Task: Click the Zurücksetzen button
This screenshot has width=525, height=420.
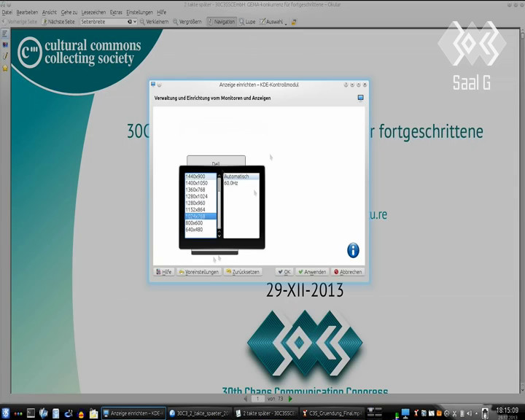Action: 243,272
